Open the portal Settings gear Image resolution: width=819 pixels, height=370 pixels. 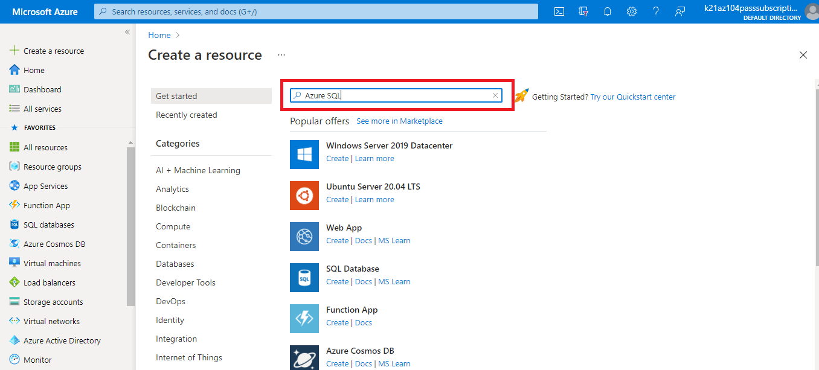coord(632,11)
